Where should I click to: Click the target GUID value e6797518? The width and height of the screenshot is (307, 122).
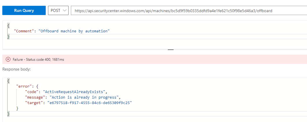[x=90, y=103]
